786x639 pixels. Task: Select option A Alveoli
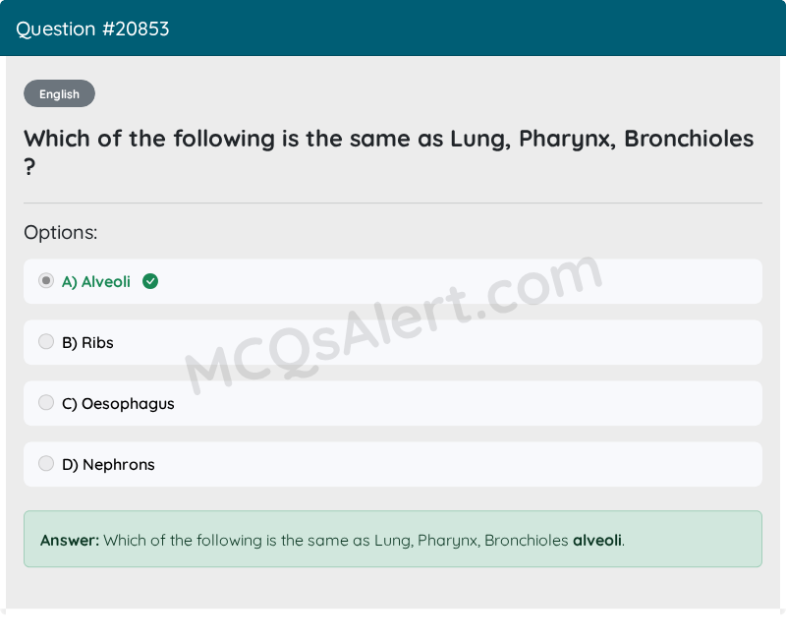pyautogui.click(x=95, y=281)
